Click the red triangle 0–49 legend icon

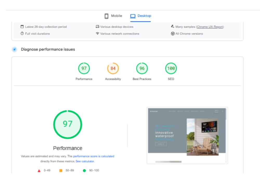(39, 171)
